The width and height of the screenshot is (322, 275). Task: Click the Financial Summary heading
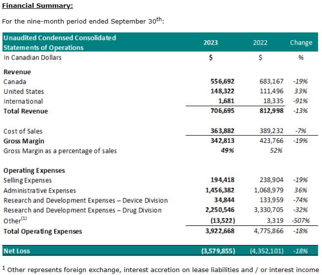37,6
